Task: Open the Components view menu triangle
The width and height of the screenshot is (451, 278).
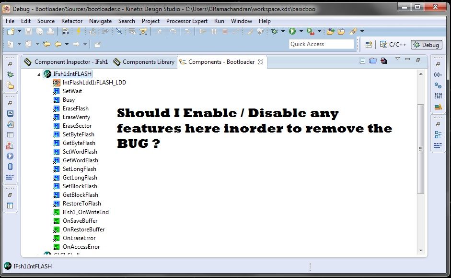Action: point(398,59)
